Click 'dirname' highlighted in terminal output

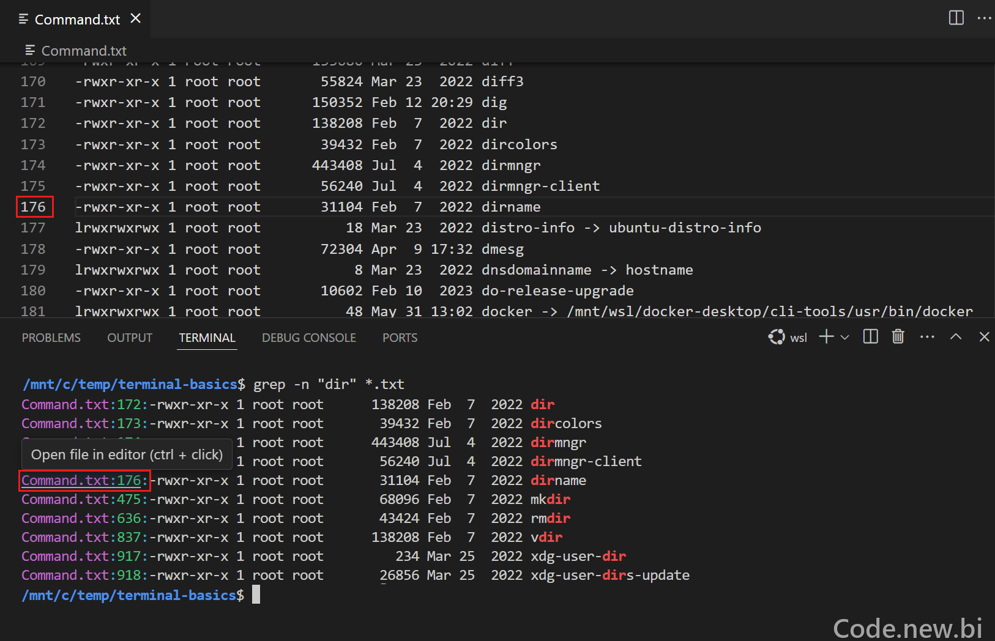tap(558, 480)
